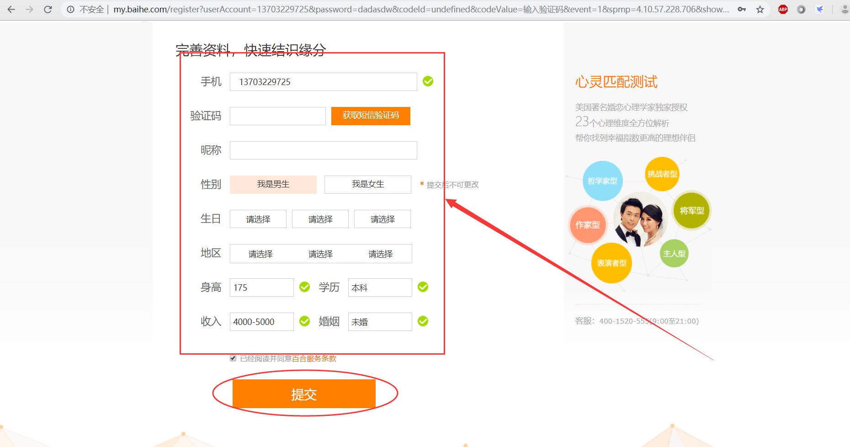The width and height of the screenshot is (850, 447).
Task: Select the 我是男生 gender option
Action: tap(273, 184)
